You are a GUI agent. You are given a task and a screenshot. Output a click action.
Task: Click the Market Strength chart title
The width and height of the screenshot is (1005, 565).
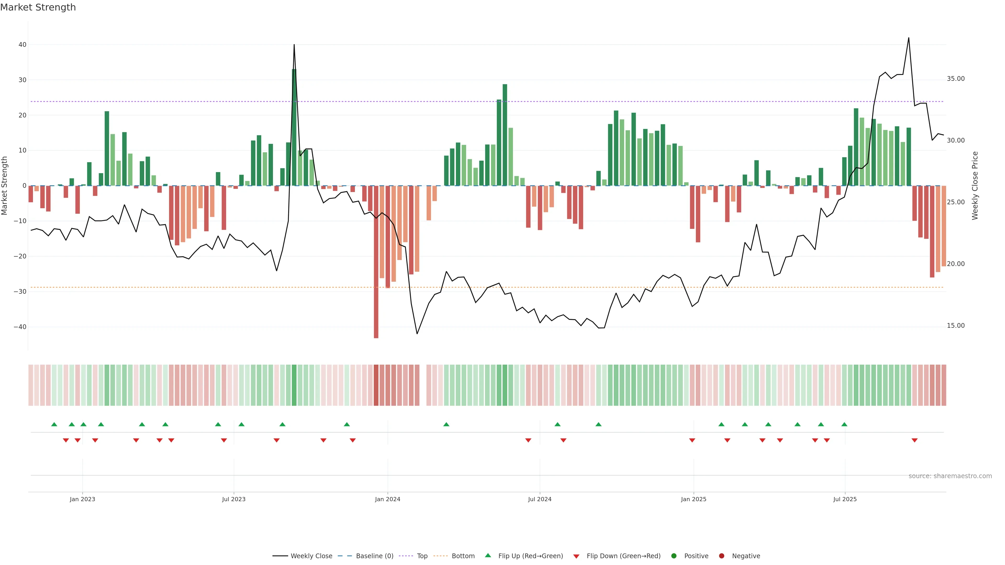coord(38,7)
